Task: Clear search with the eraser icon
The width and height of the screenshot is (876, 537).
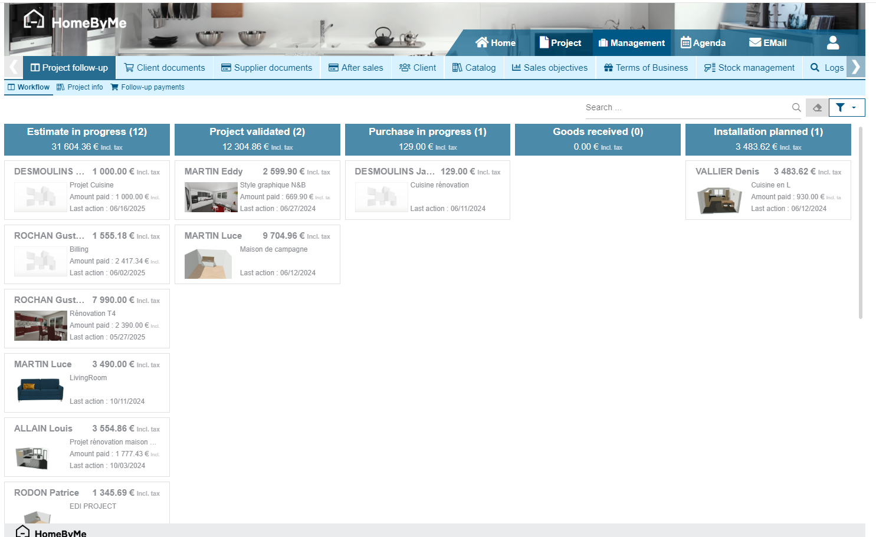Action: pyautogui.click(x=817, y=107)
